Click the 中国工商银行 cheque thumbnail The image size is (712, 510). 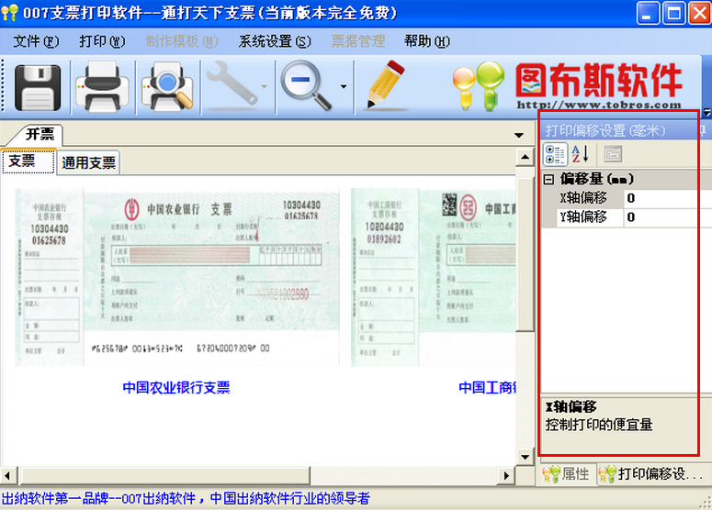434,277
